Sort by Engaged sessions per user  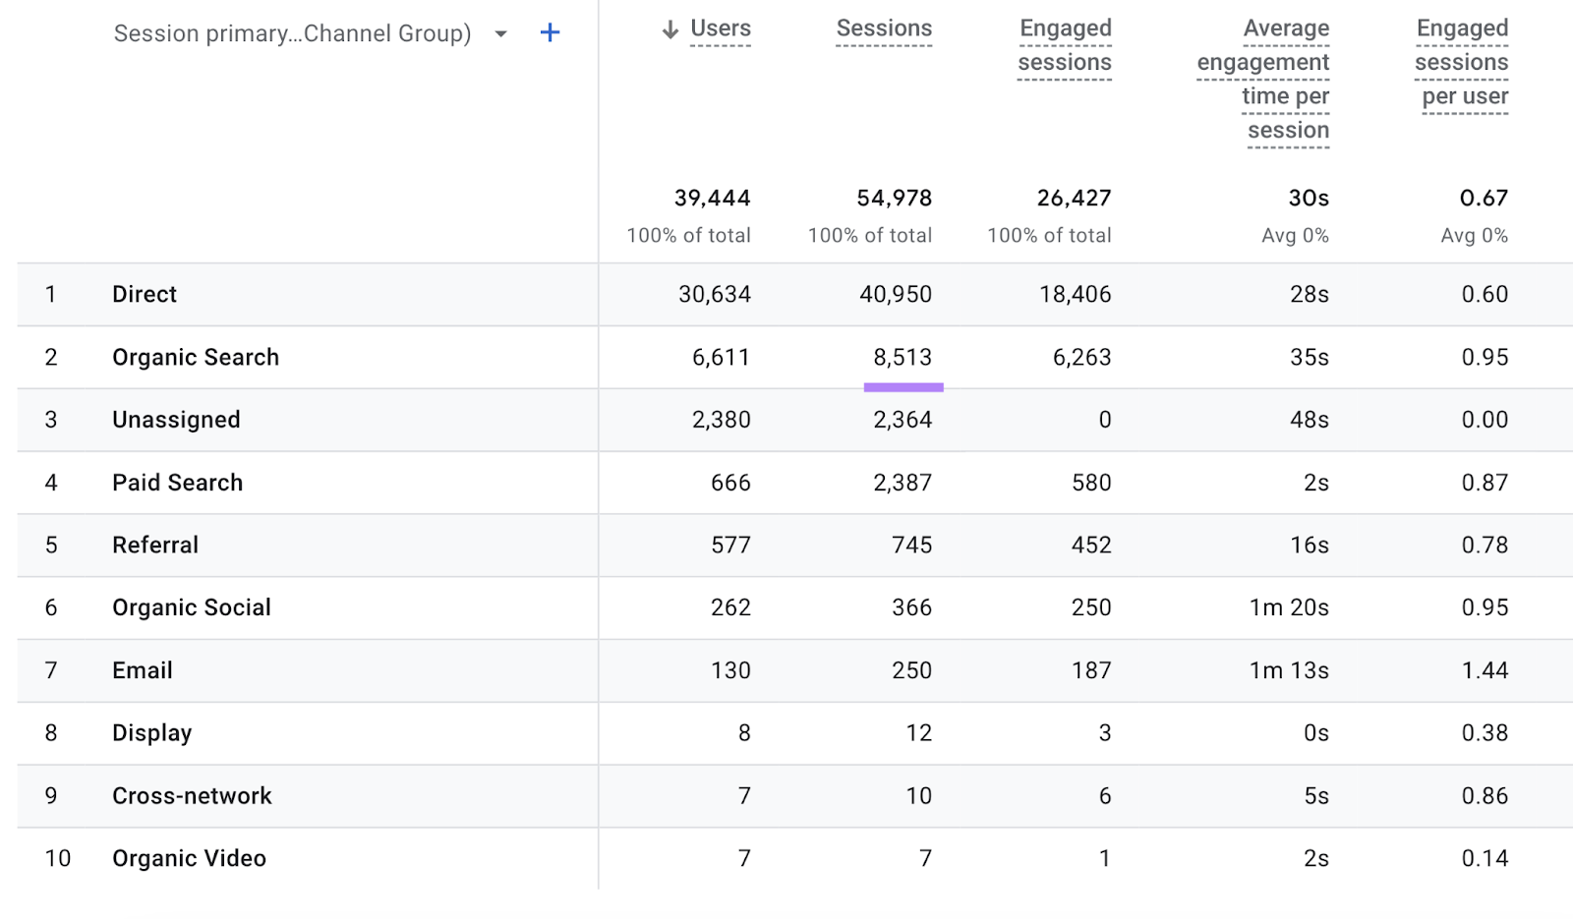pos(1462,62)
